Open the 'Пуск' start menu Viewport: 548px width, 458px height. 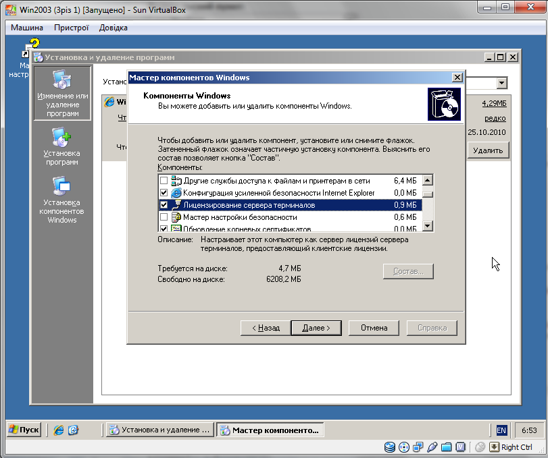[24, 430]
